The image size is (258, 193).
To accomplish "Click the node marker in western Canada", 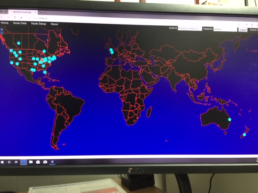I will click(x=19, y=43).
